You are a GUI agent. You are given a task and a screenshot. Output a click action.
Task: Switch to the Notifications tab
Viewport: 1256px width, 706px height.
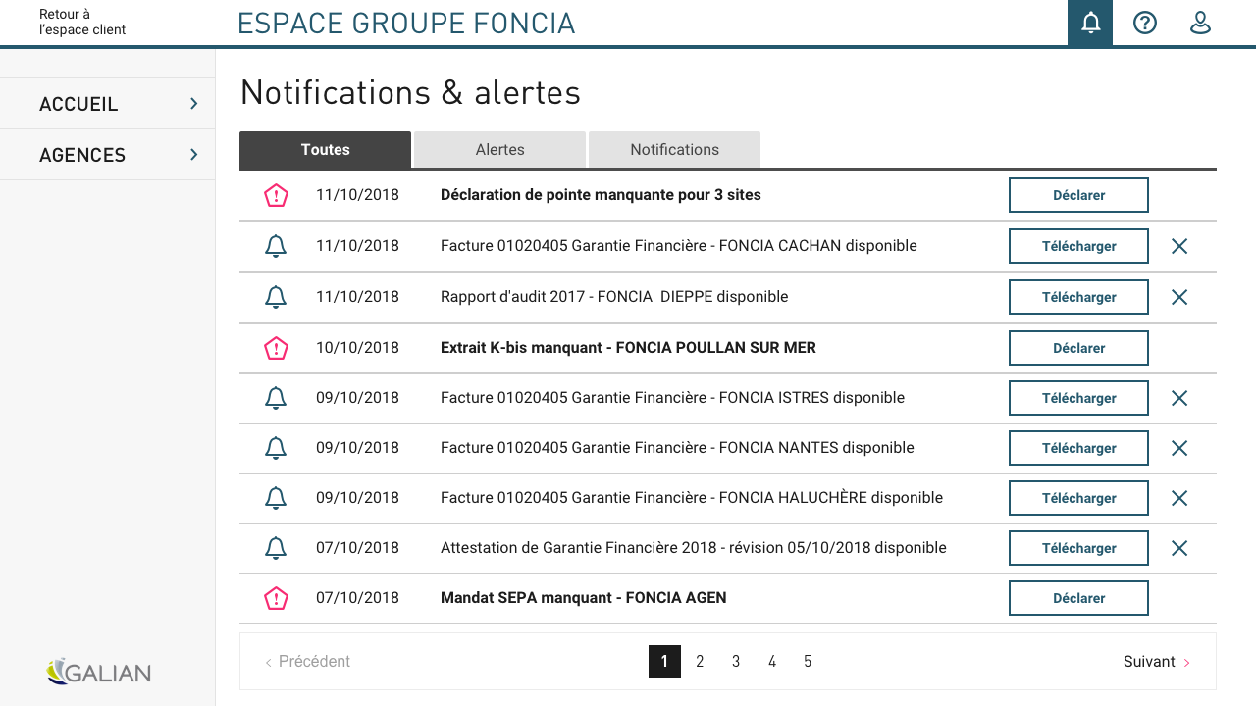tap(674, 150)
